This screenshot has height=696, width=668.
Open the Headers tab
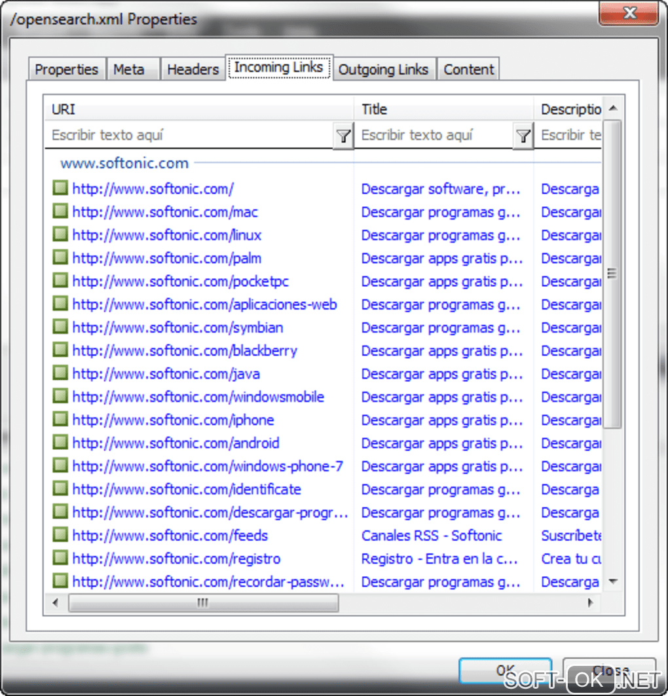193,69
